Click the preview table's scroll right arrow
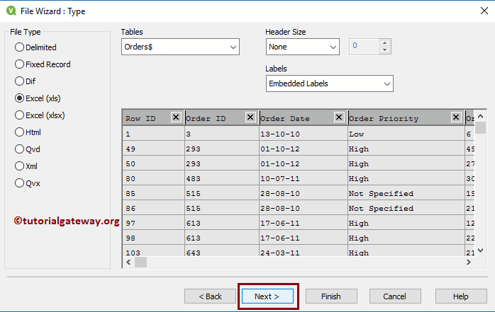Image resolution: width=495 pixels, height=312 pixels. tap(469, 262)
